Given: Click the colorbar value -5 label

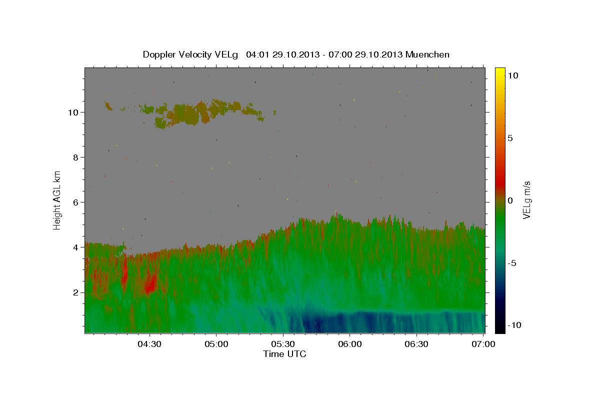Looking at the screenshot, I should tap(512, 263).
